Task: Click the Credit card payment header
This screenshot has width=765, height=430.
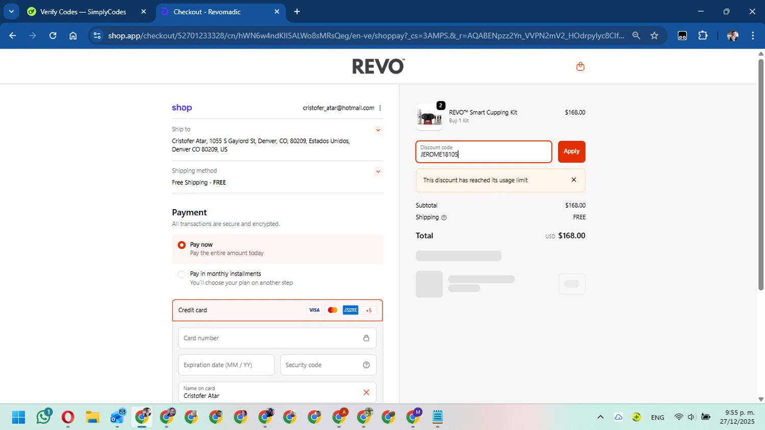Action: point(277,310)
